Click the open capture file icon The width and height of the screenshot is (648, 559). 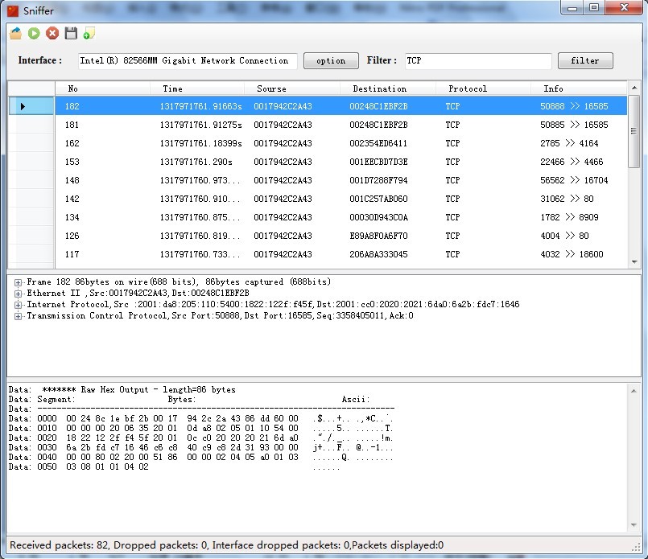(x=15, y=33)
